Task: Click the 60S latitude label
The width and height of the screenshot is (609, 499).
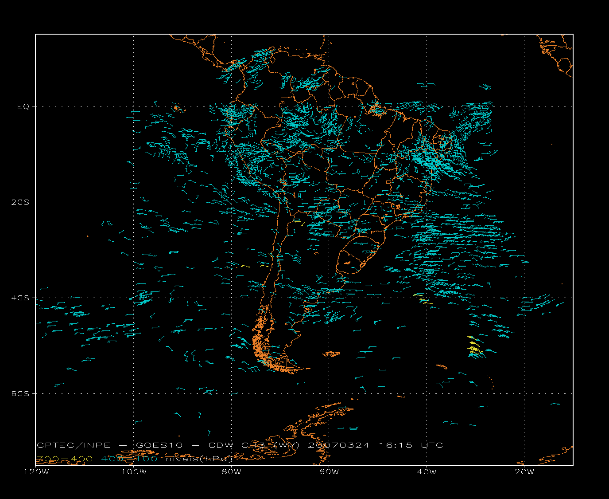Action: (x=20, y=394)
